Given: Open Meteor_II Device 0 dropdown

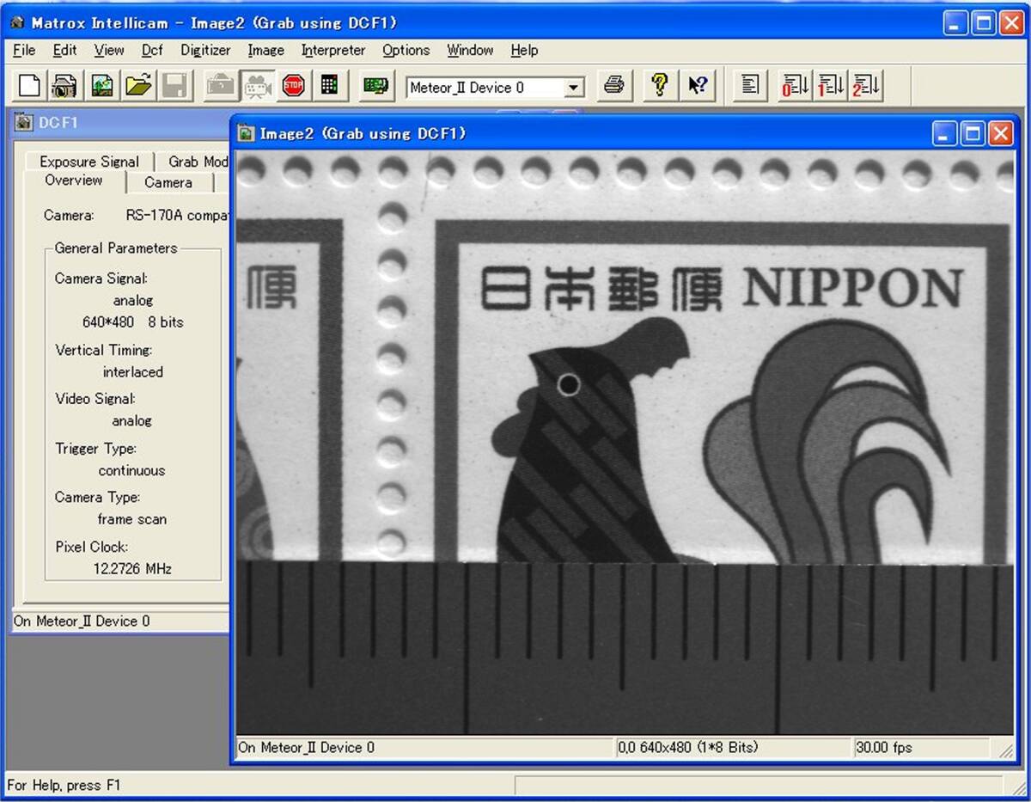Looking at the screenshot, I should coord(574,88).
